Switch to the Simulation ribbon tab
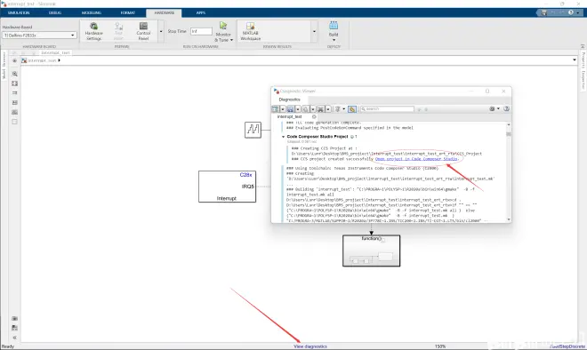The width and height of the screenshot is (587, 350). (x=19, y=12)
